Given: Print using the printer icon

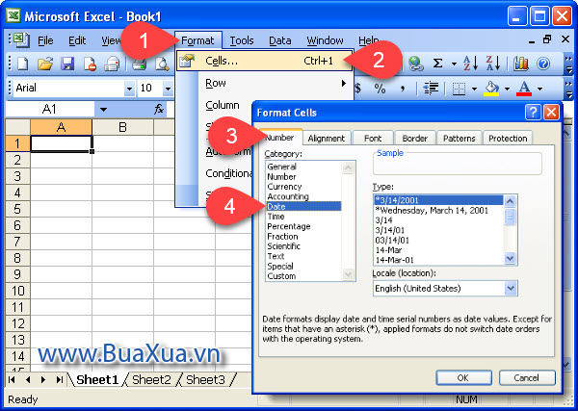Looking at the screenshot, I should [140, 64].
